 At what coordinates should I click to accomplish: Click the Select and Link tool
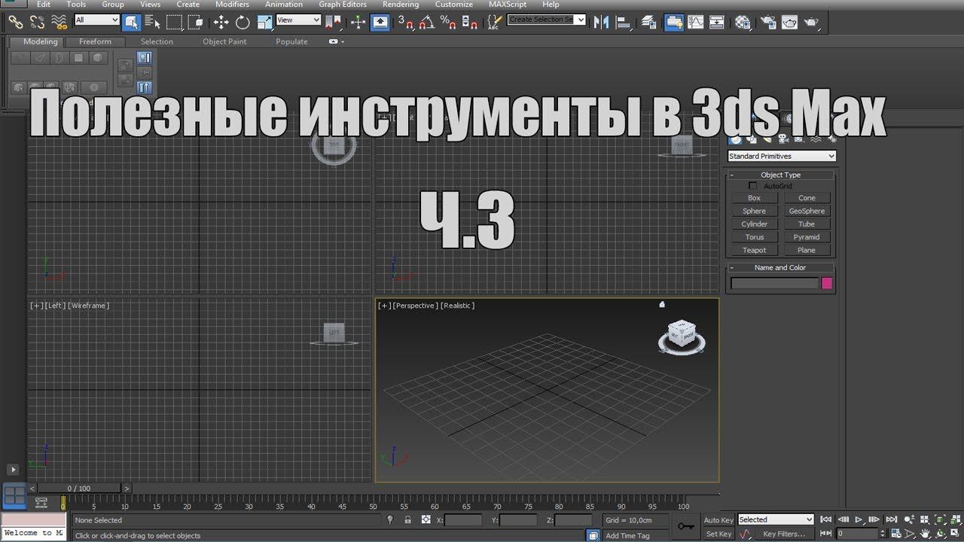tap(16, 22)
